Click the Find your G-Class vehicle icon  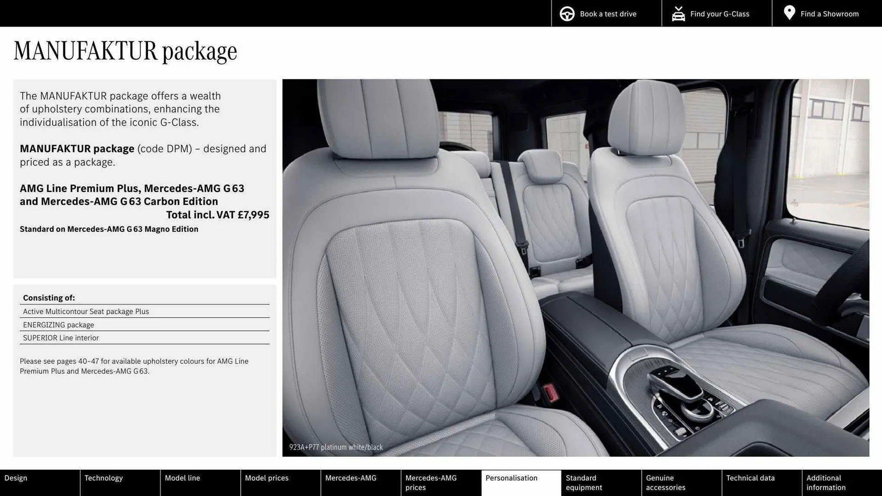pos(678,13)
